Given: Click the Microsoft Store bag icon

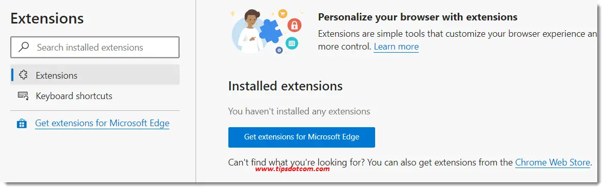Looking at the screenshot, I should [22, 124].
